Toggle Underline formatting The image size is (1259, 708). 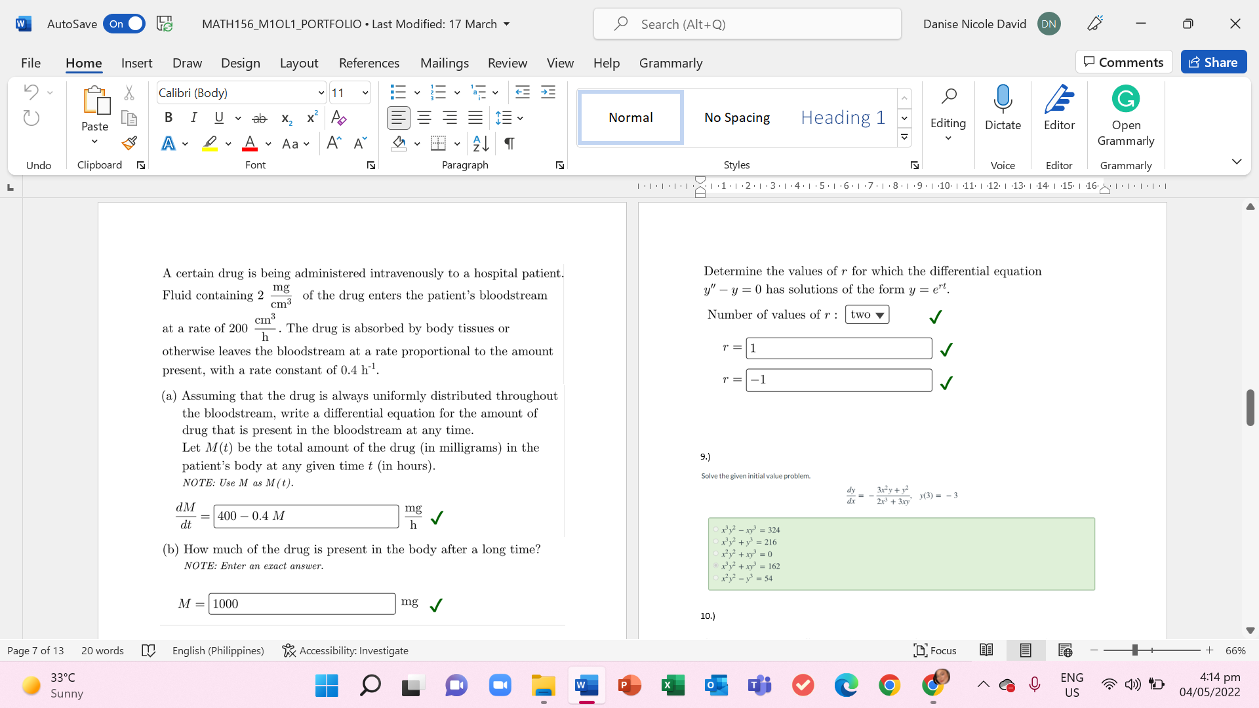[x=219, y=117]
